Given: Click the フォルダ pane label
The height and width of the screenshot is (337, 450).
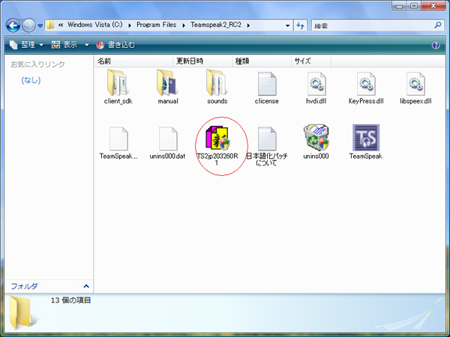Looking at the screenshot, I should pos(24,286).
